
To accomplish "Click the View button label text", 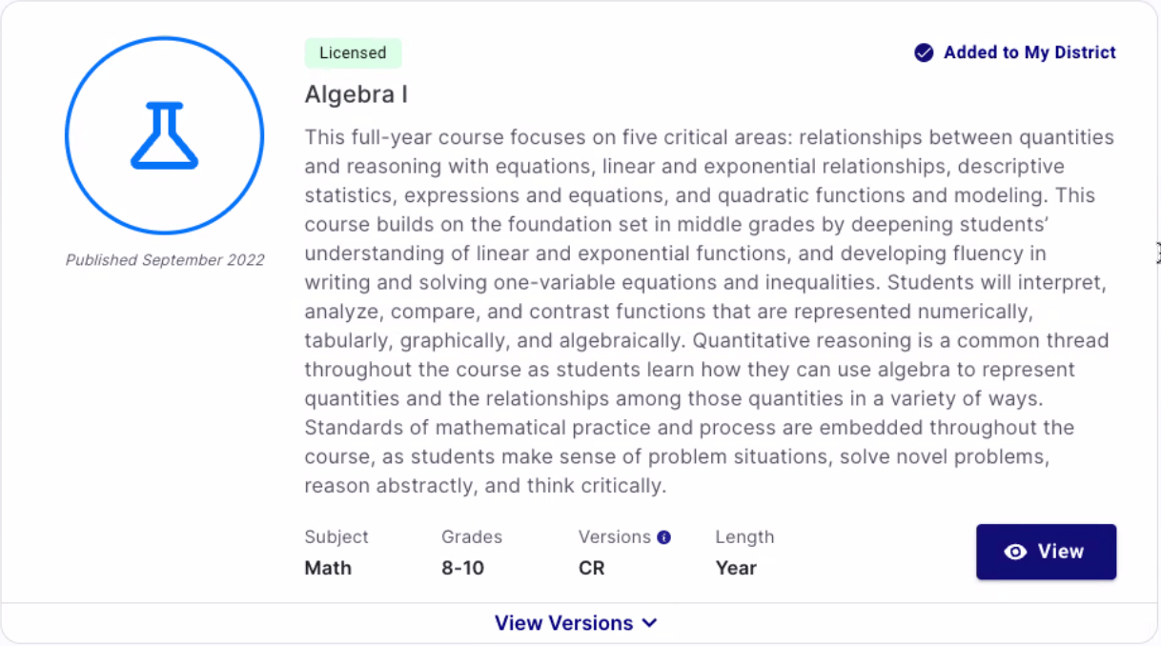I will [1061, 552].
